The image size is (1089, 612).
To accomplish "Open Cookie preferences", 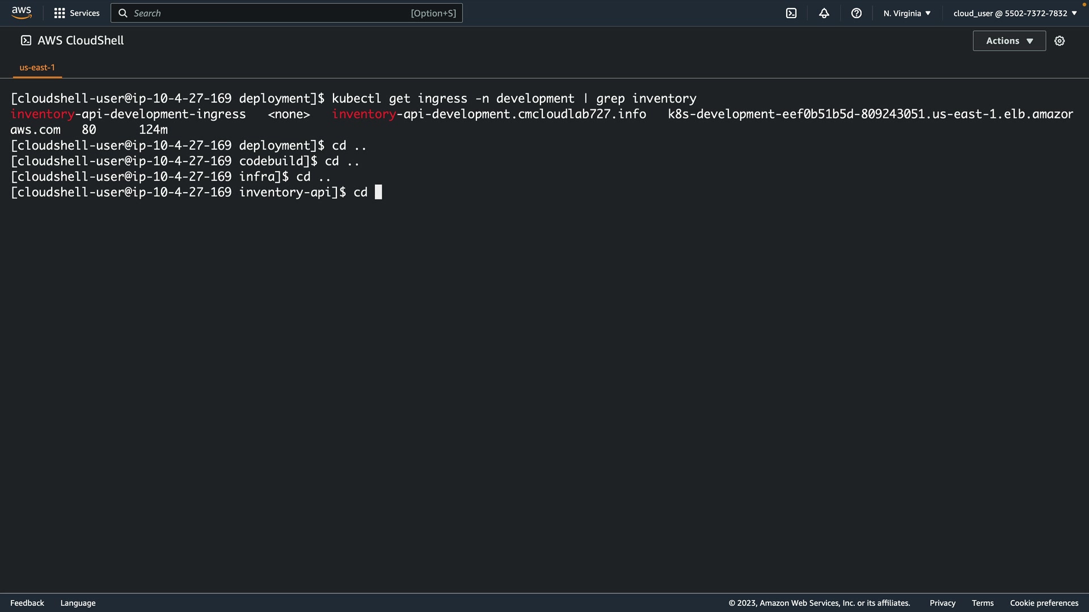I will click(x=1044, y=603).
